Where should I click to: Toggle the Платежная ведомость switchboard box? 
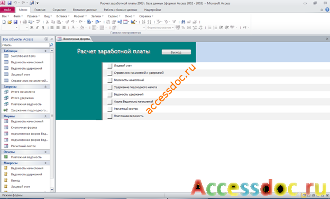coord(109,116)
